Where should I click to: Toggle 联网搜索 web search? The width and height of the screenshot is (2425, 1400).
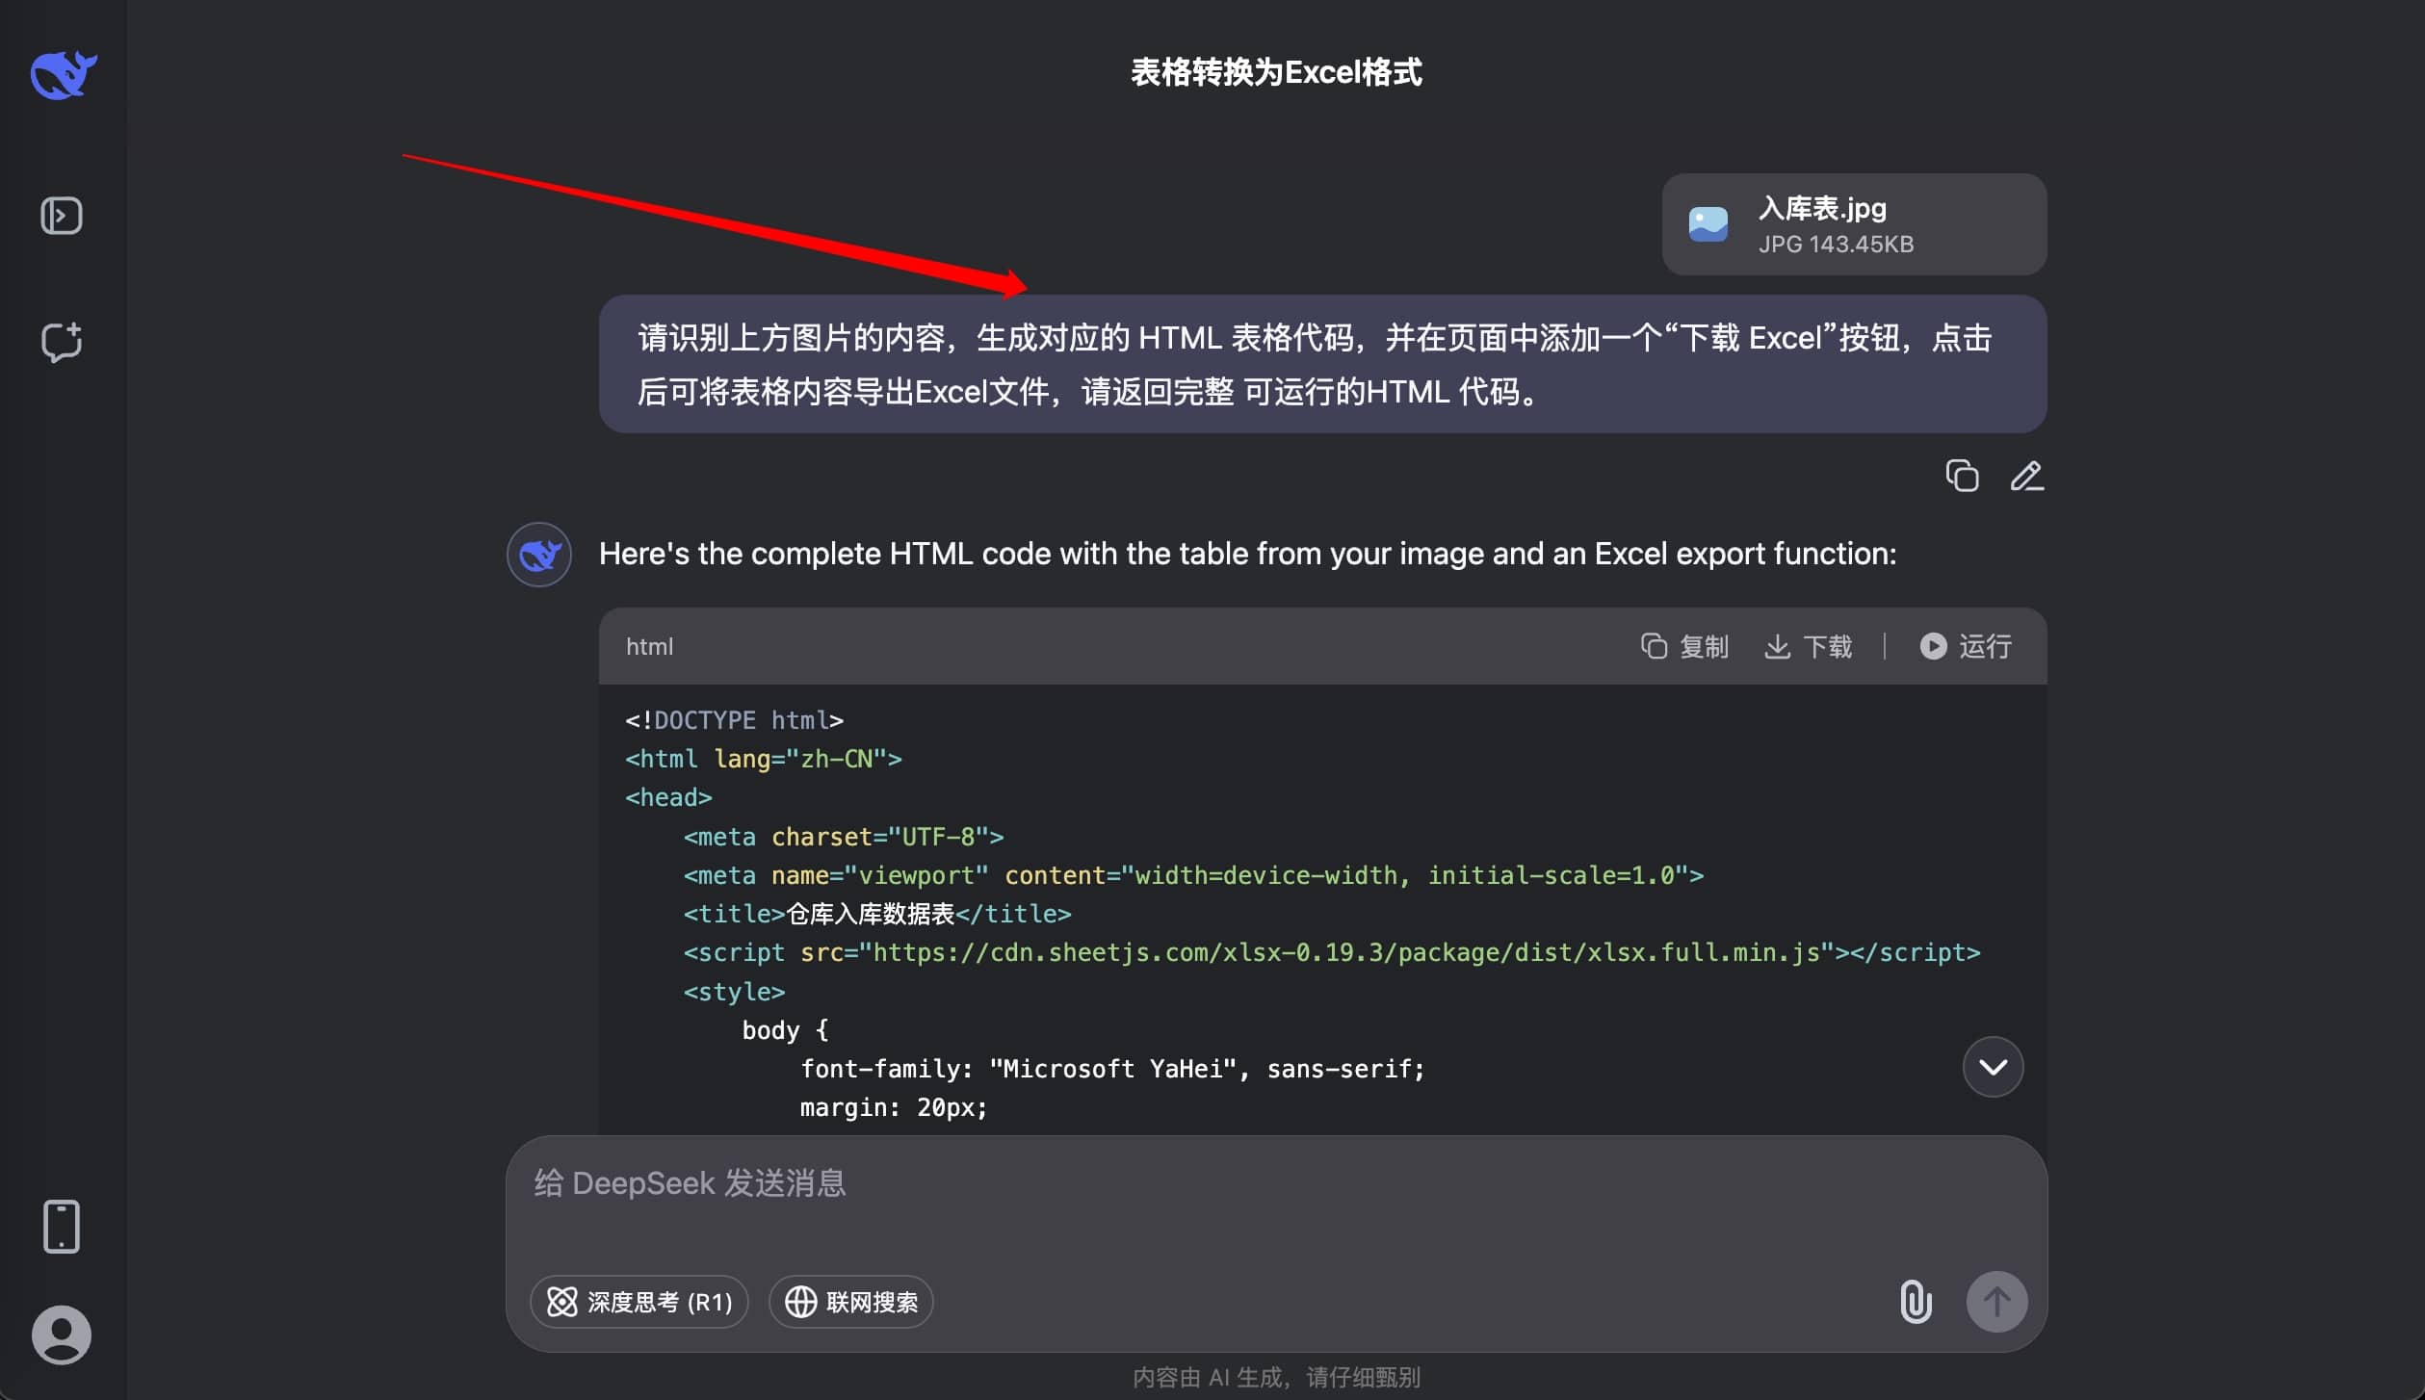point(851,1302)
